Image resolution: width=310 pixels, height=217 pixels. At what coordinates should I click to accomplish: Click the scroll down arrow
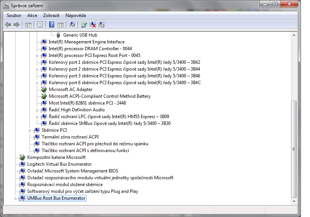[294, 202]
